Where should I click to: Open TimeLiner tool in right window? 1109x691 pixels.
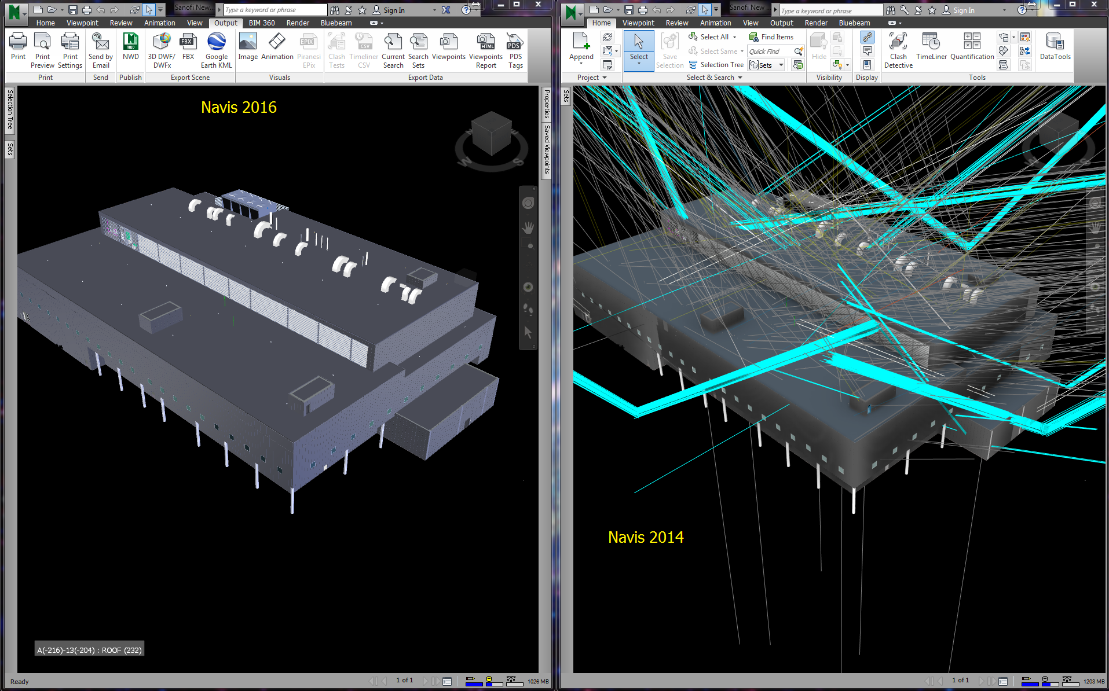pyautogui.click(x=931, y=46)
